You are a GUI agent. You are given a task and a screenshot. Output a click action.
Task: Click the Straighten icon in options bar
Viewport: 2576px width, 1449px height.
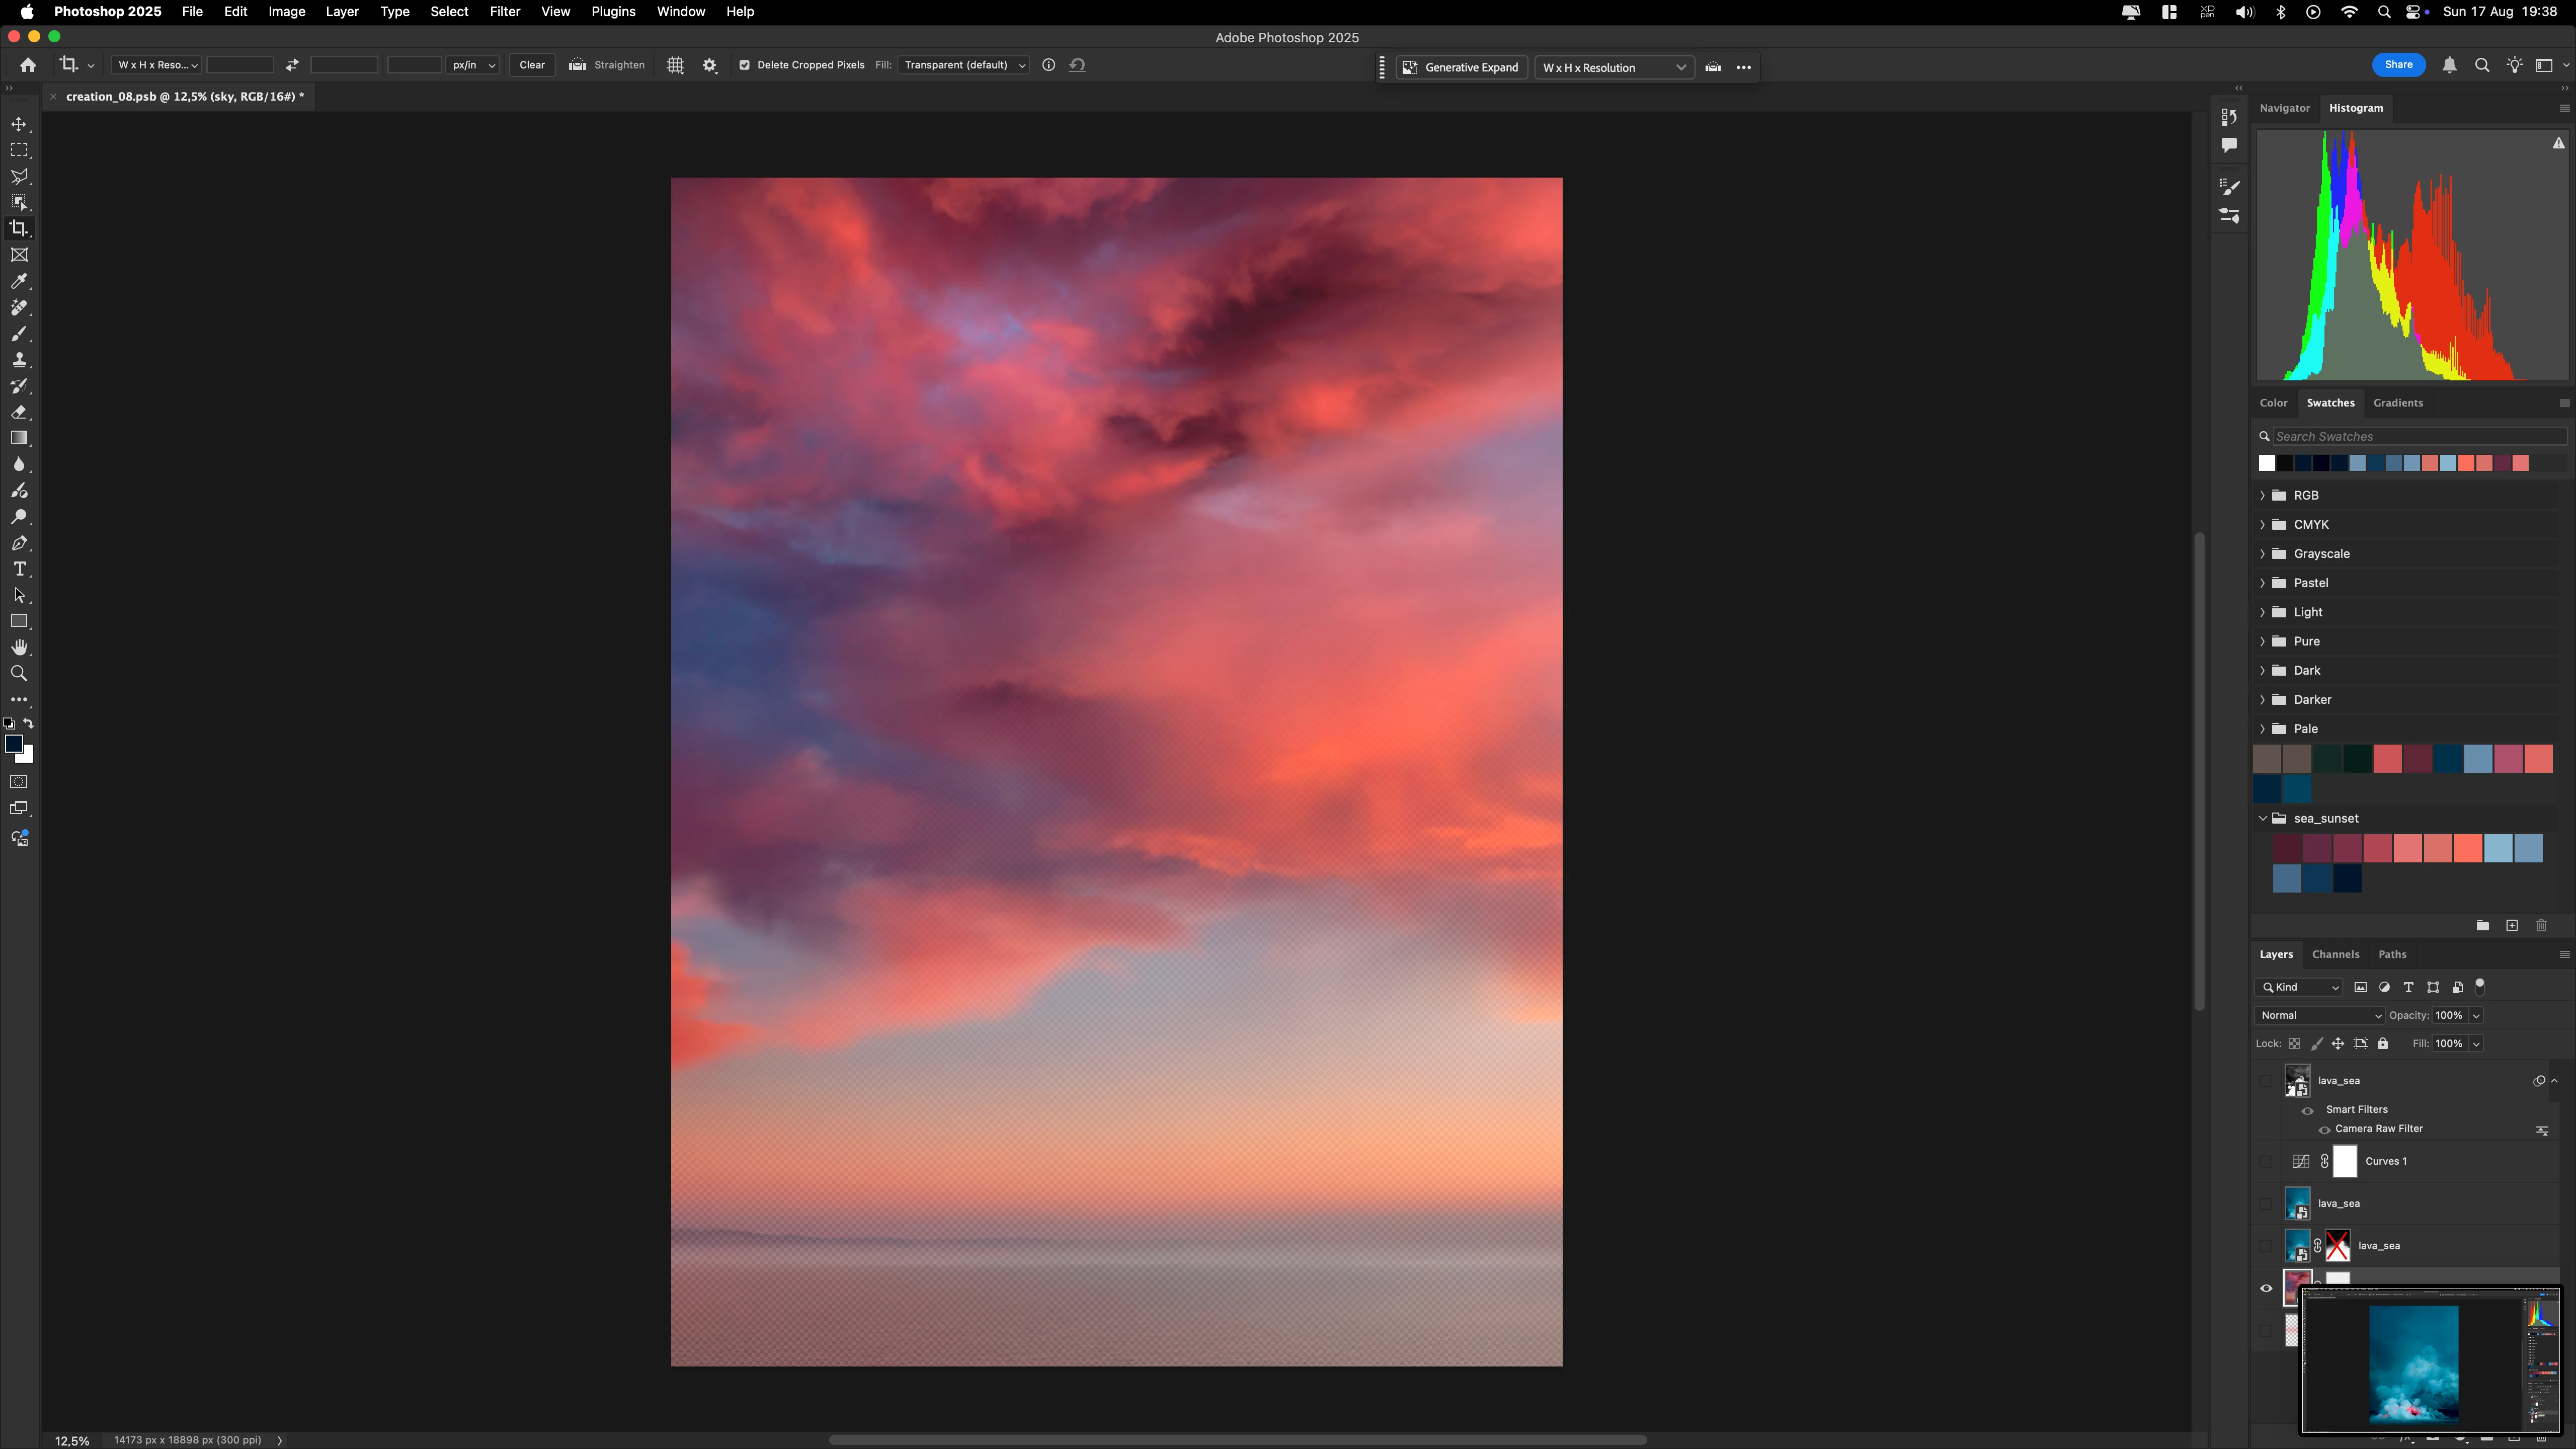[577, 65]
